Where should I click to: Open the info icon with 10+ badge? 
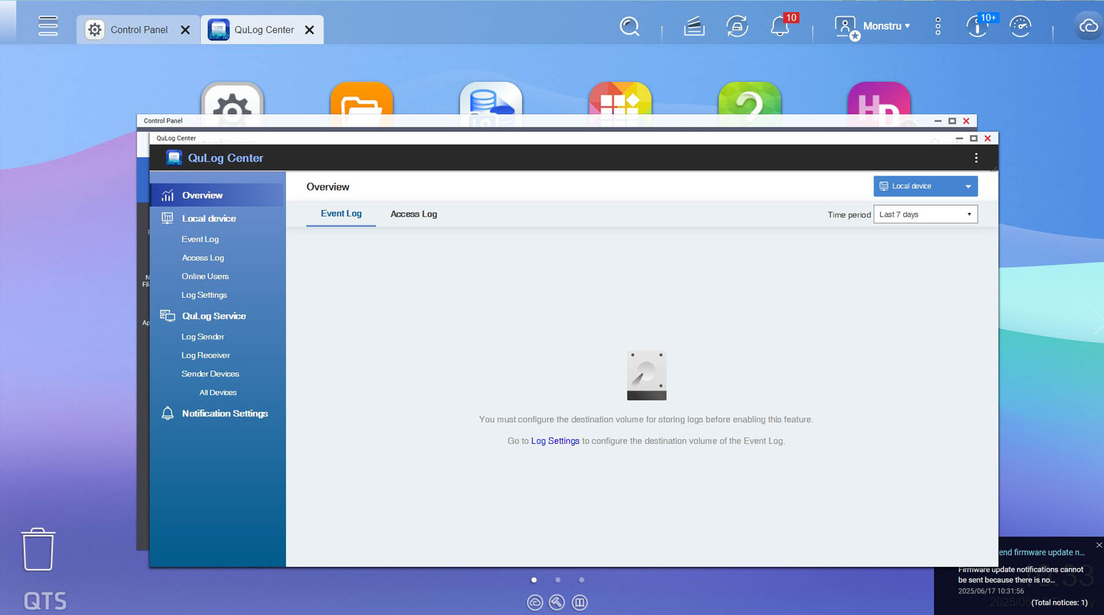pyautogui.click(x=978, y=26)
